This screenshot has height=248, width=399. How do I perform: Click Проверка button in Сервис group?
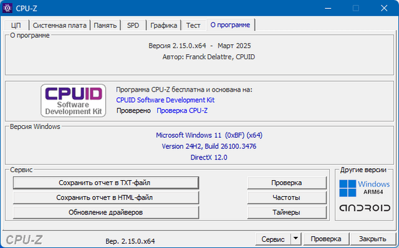click(287, 183)
